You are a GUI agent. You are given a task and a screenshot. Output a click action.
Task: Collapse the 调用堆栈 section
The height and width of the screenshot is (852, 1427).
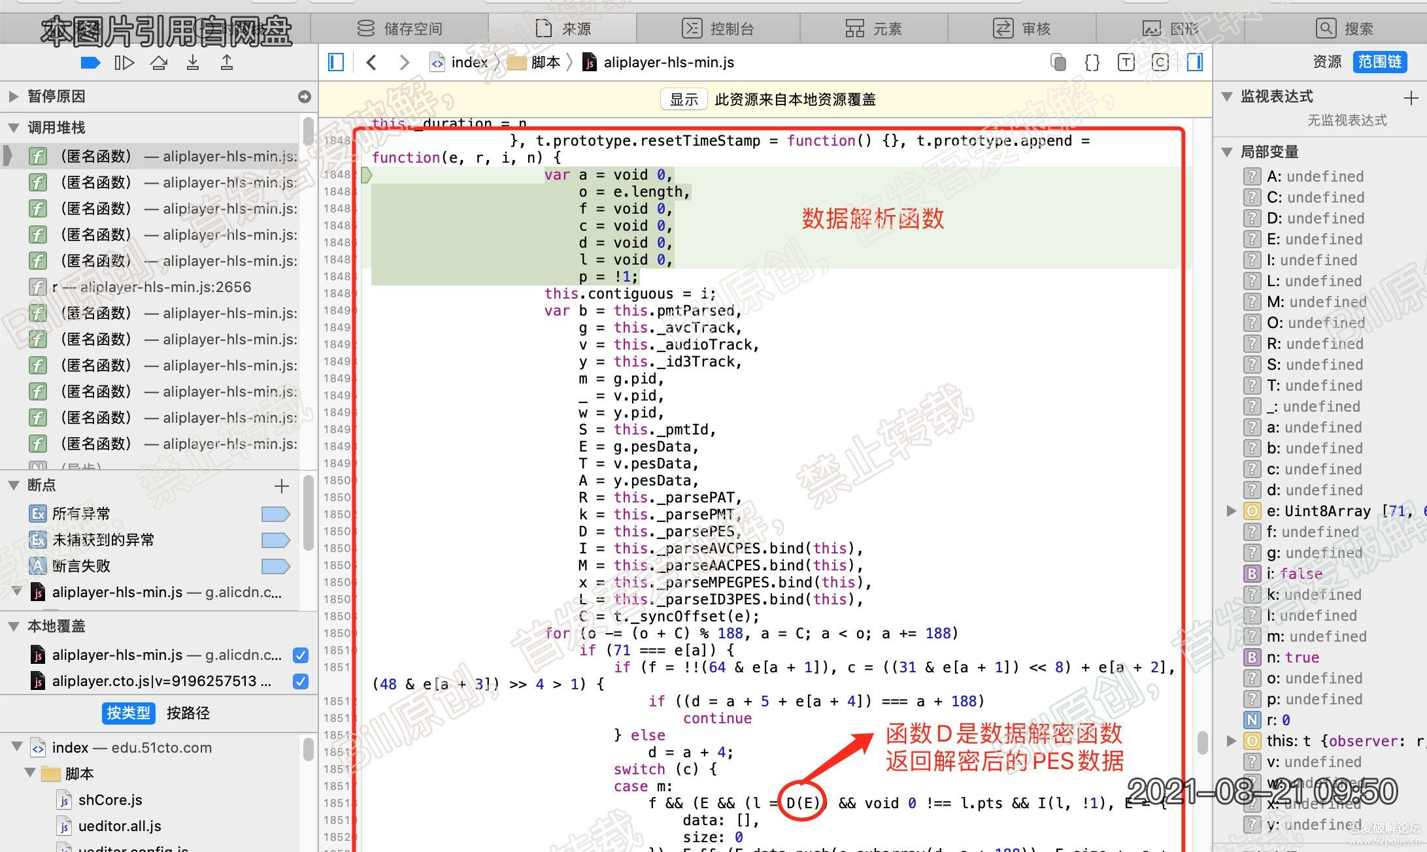click(x=13, y=127)
